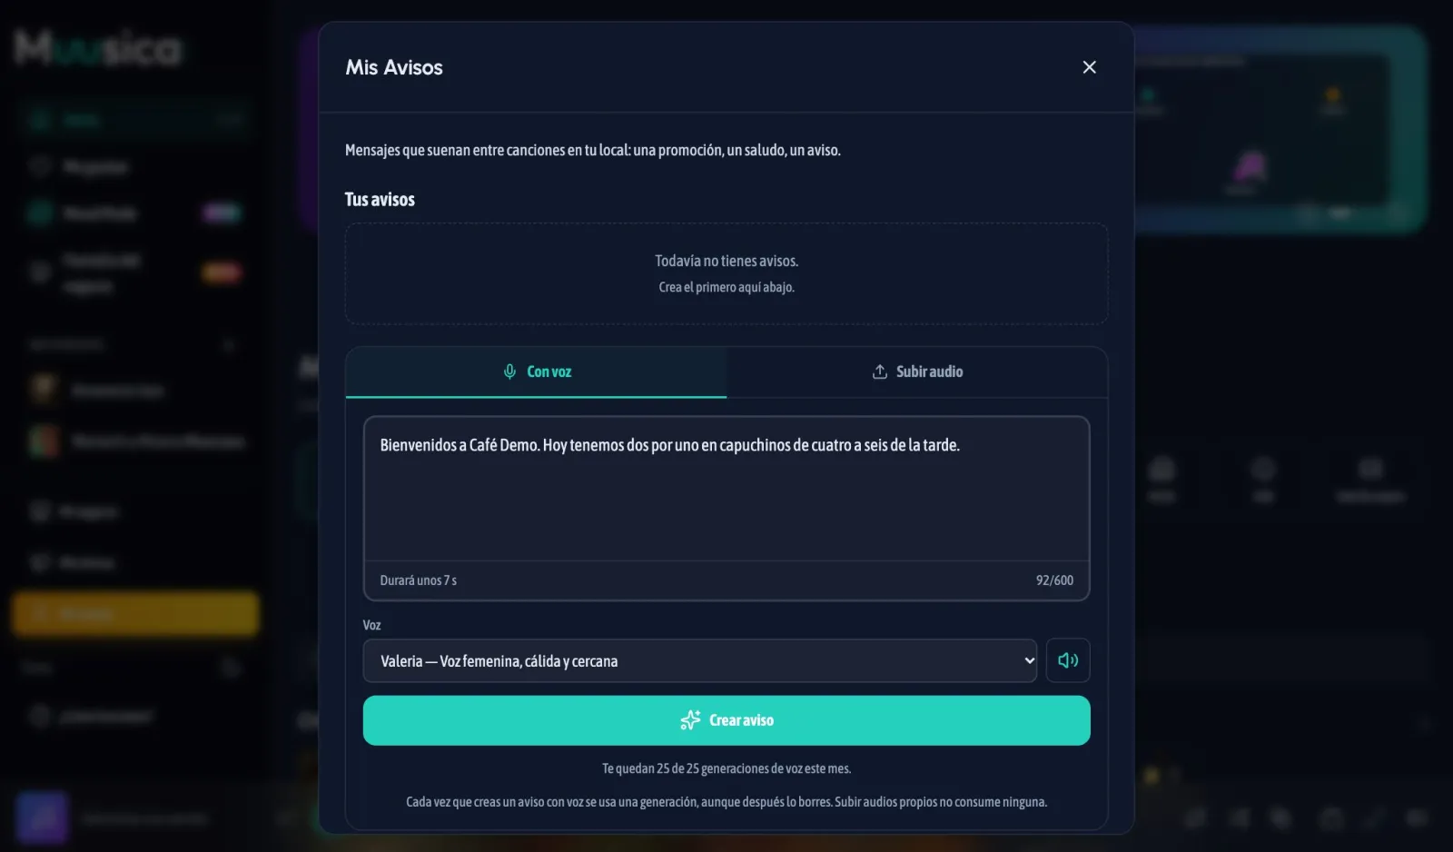Click the Durará unos 7 s duration label
This screenshot has height=852, width=1453.
(x=418, y=580)
